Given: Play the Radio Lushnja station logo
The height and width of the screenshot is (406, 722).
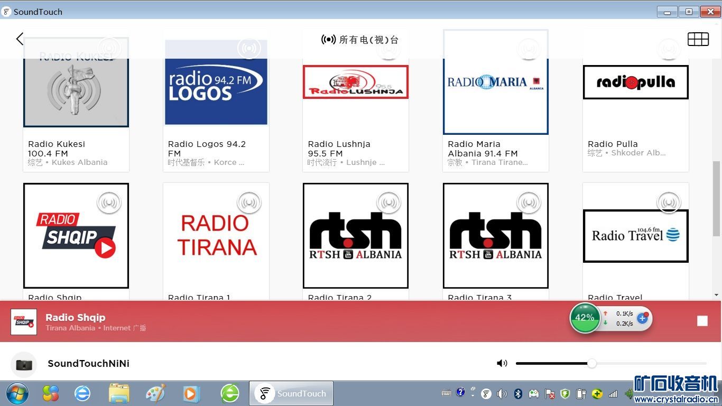Looking at the screenshot, I should coord(356,82).
